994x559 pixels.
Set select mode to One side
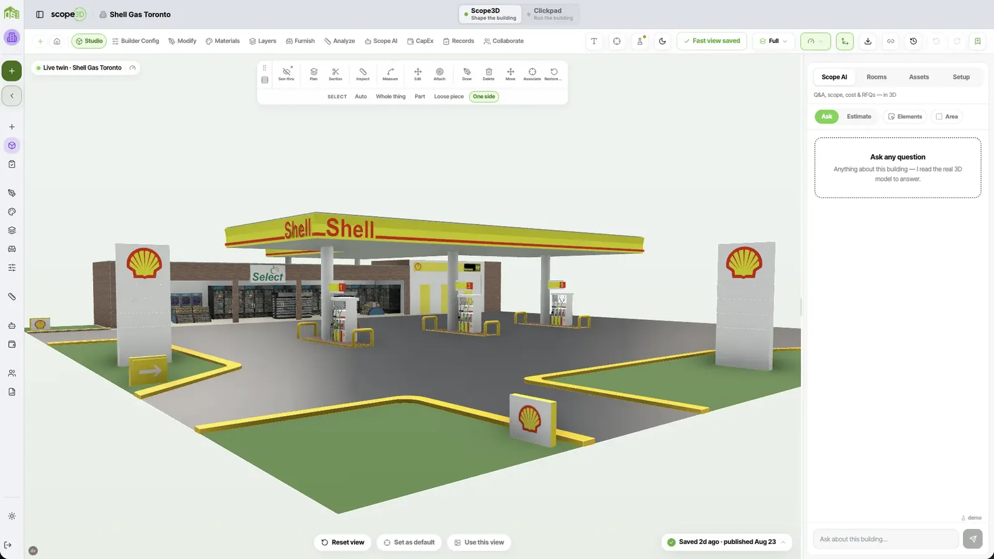pyautogui.click(x=484, y=97)
